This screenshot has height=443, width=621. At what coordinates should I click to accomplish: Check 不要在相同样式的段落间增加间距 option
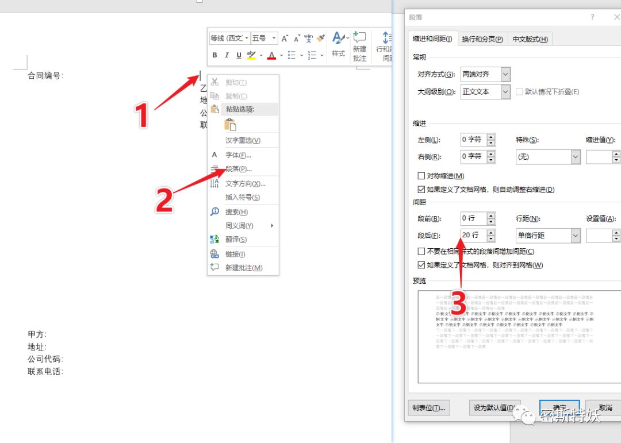(x=421, y=251)
